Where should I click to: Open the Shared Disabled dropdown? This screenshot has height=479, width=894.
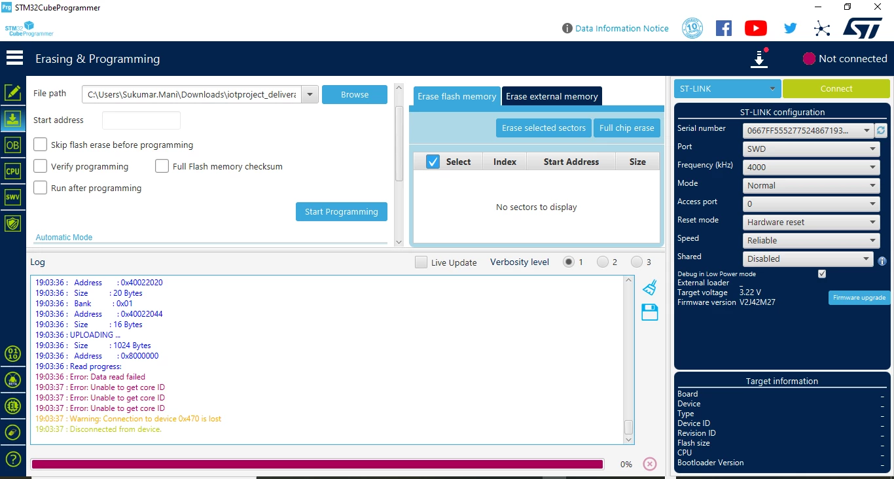(809, 258)
